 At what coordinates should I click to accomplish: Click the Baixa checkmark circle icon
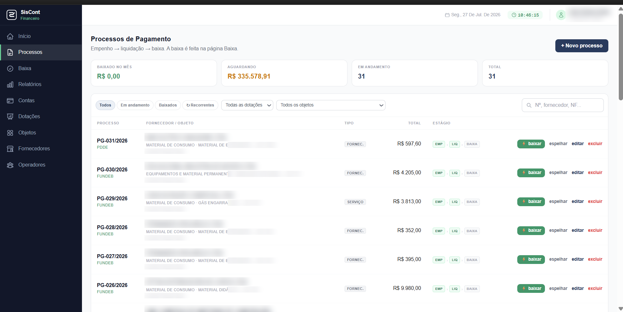pos(10,69)
